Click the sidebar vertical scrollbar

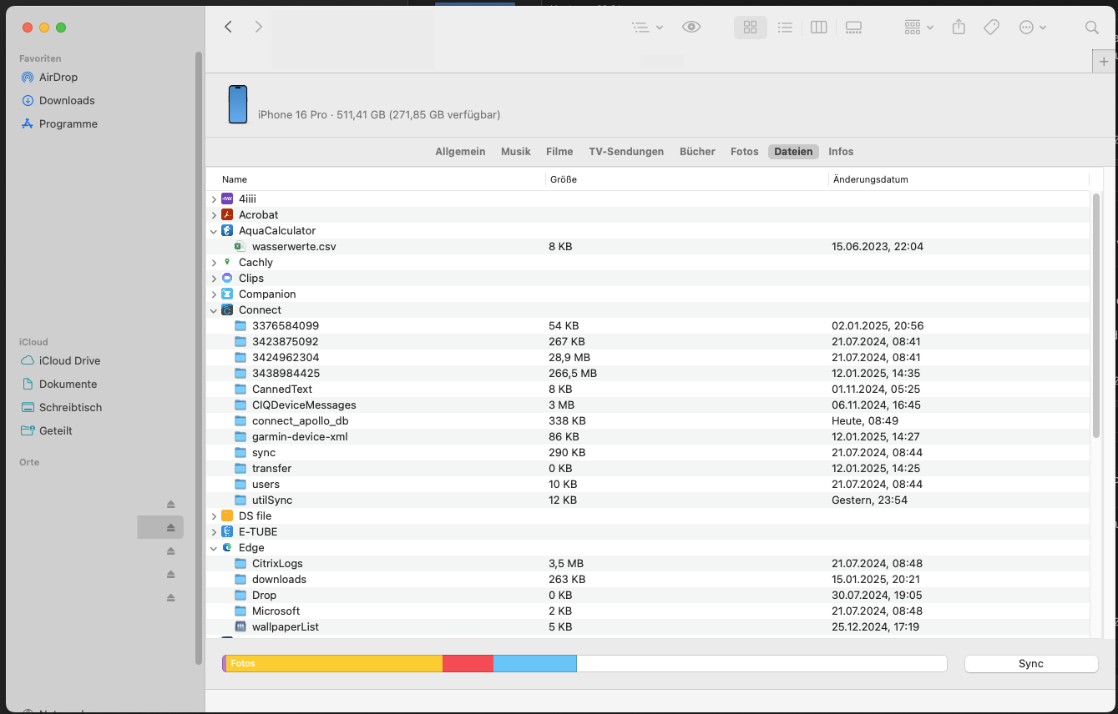tap(199, 357)
